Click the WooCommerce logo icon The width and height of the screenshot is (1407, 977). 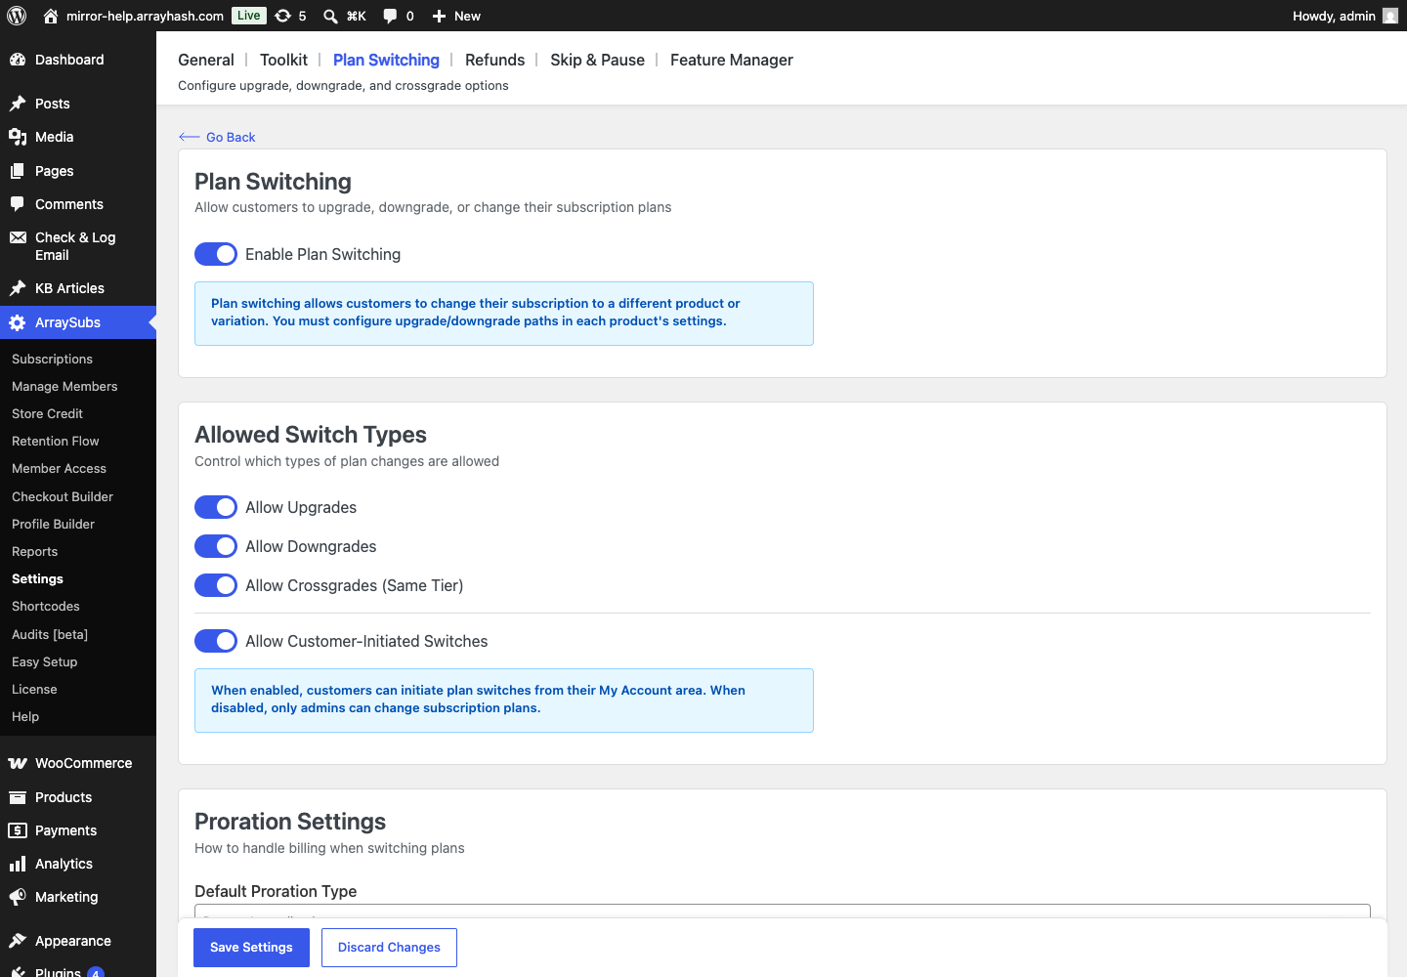[x=18, y=763]
